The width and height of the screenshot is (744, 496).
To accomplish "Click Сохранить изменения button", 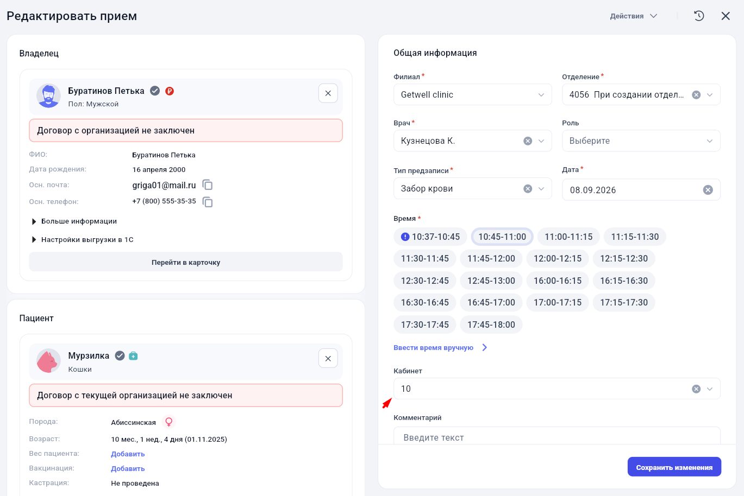I will point(674,467).
